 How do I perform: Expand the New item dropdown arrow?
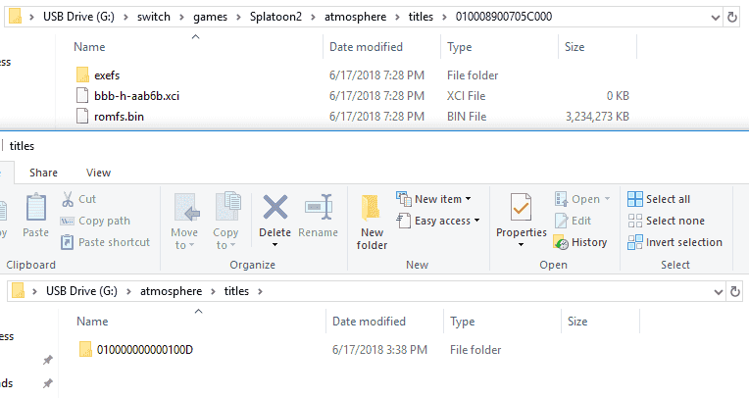pos(469,199)
